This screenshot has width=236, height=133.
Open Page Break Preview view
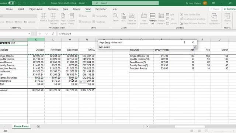point(53,19)
